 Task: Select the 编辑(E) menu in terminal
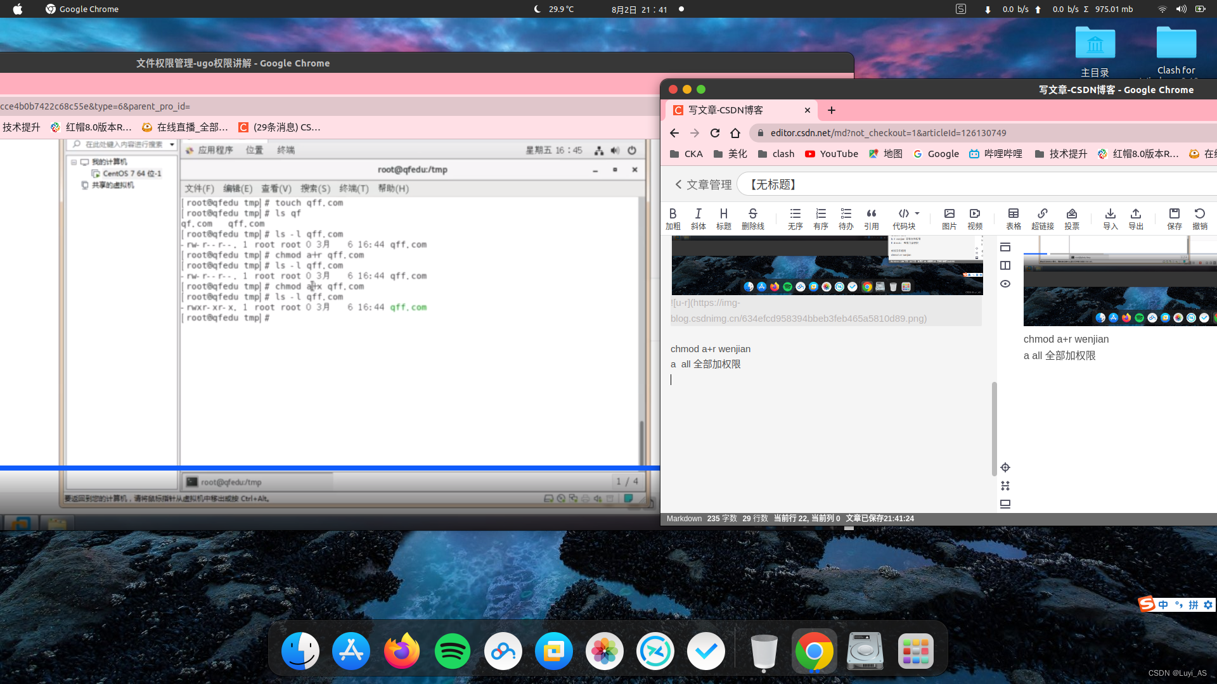click(236, 188)
